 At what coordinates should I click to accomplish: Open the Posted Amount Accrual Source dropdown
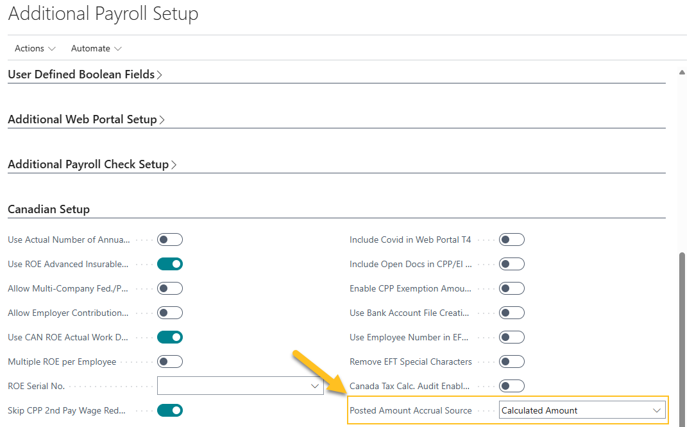point(656,410)
